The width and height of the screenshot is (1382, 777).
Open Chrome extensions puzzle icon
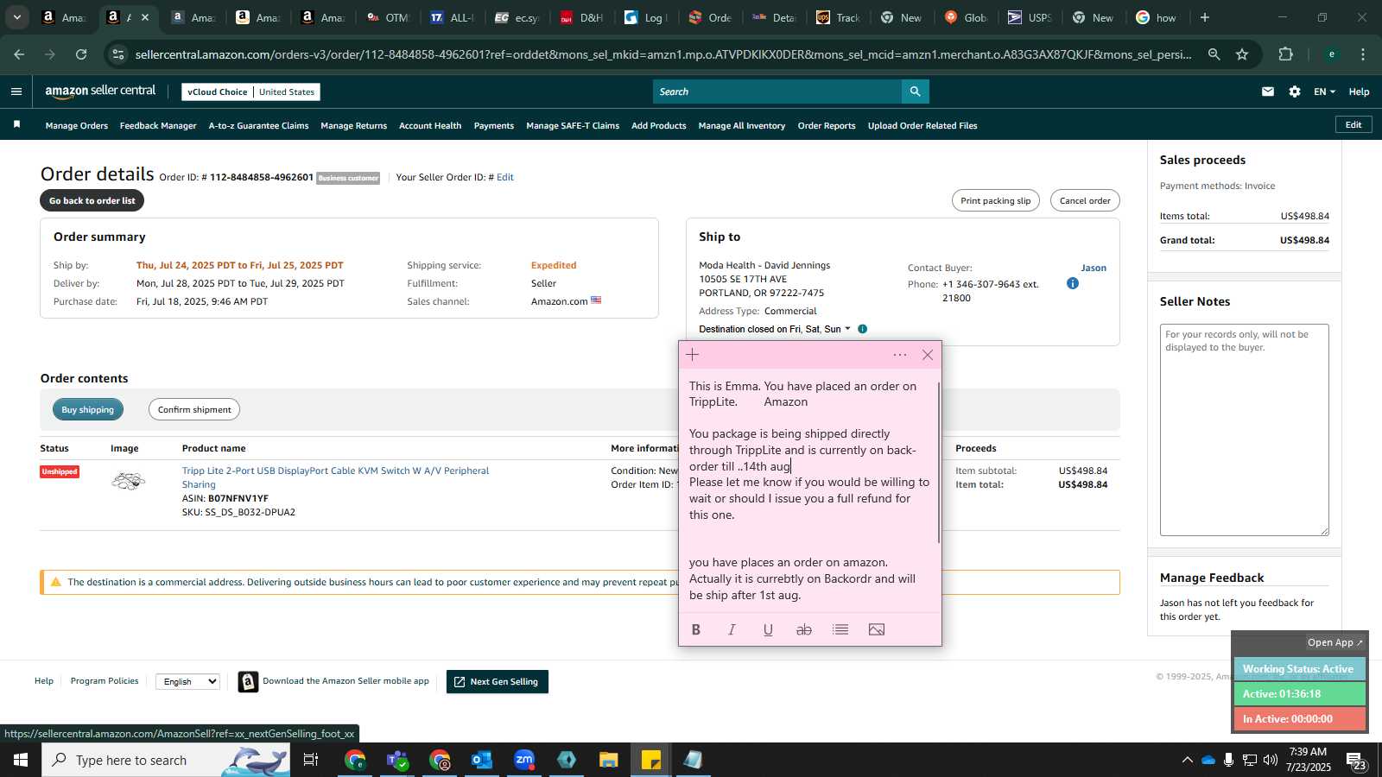[1286, 54]
